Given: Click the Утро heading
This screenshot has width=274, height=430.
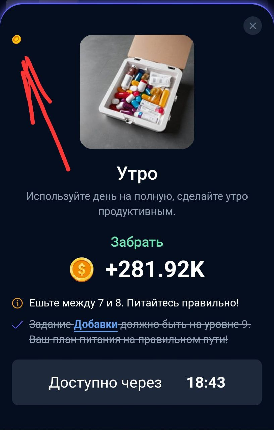Looking at the screenshot, I should pyautogui.click(x=137, y=174).
